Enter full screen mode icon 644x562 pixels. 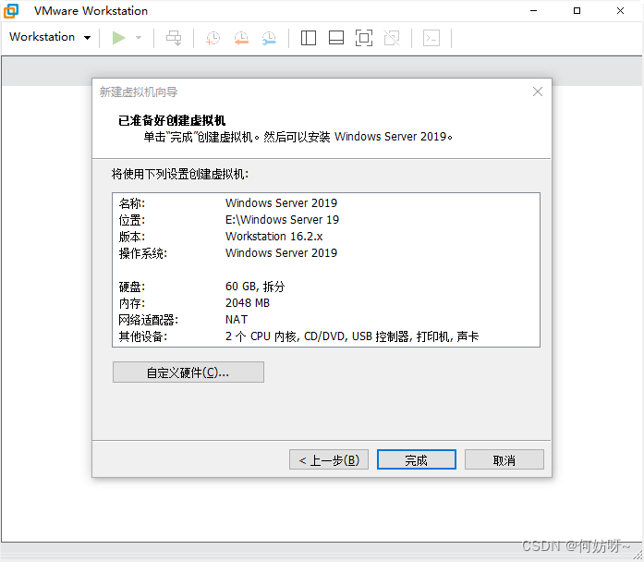coord(364,38)
